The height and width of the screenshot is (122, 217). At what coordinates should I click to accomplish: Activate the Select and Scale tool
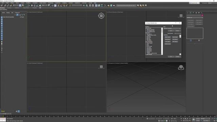coord(37,5)
